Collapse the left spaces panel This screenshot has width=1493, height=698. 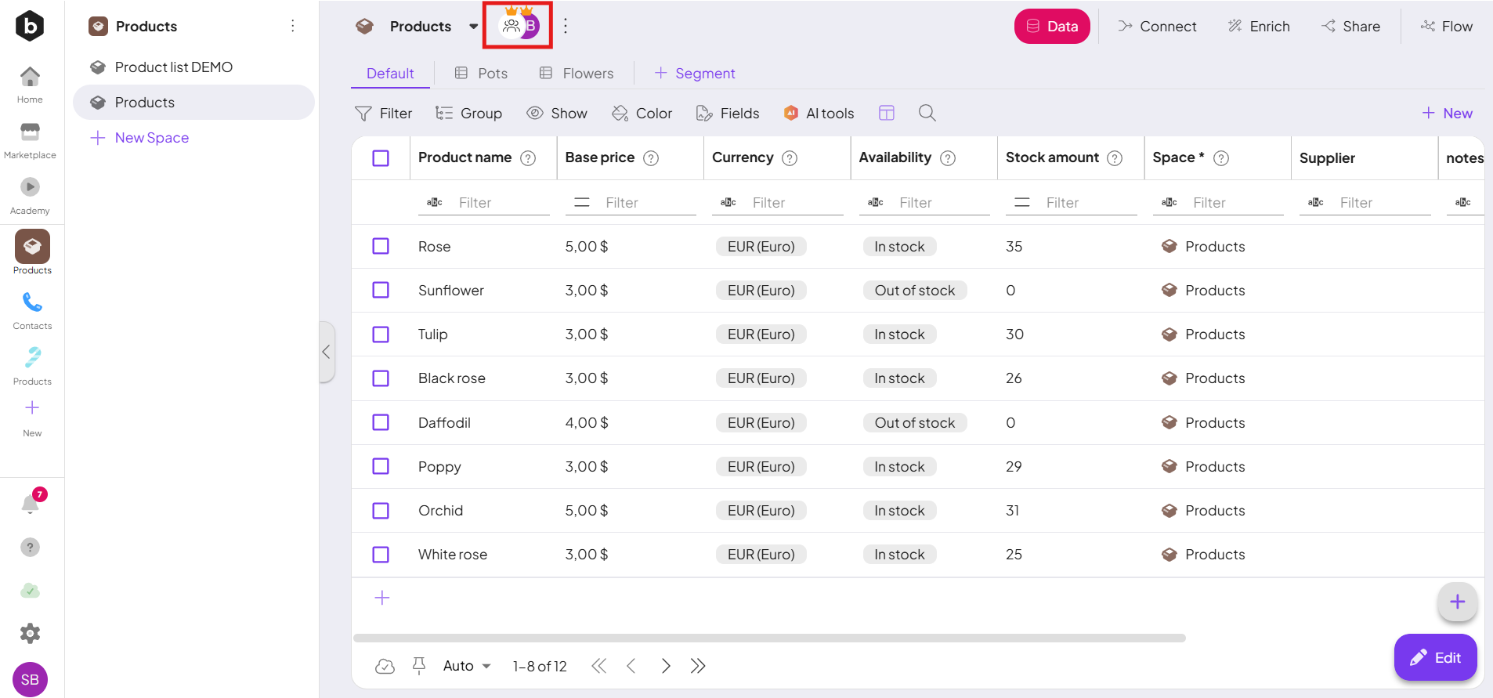click(327, 352)
